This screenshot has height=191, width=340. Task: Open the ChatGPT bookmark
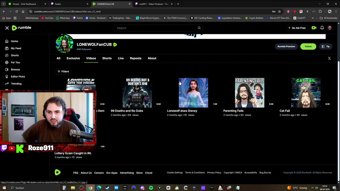coord(299,18)
